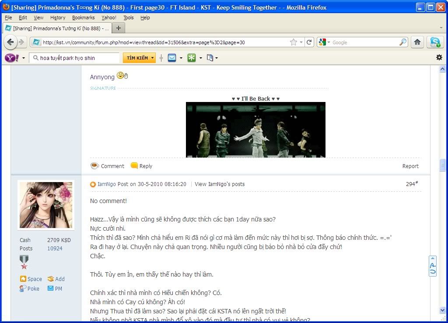Click the vertical scrollbar thumb
Screen dimensions: 448x323
[x=442, y=165]
